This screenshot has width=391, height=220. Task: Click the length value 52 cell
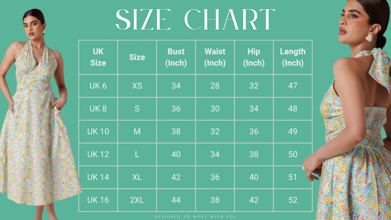293,200
